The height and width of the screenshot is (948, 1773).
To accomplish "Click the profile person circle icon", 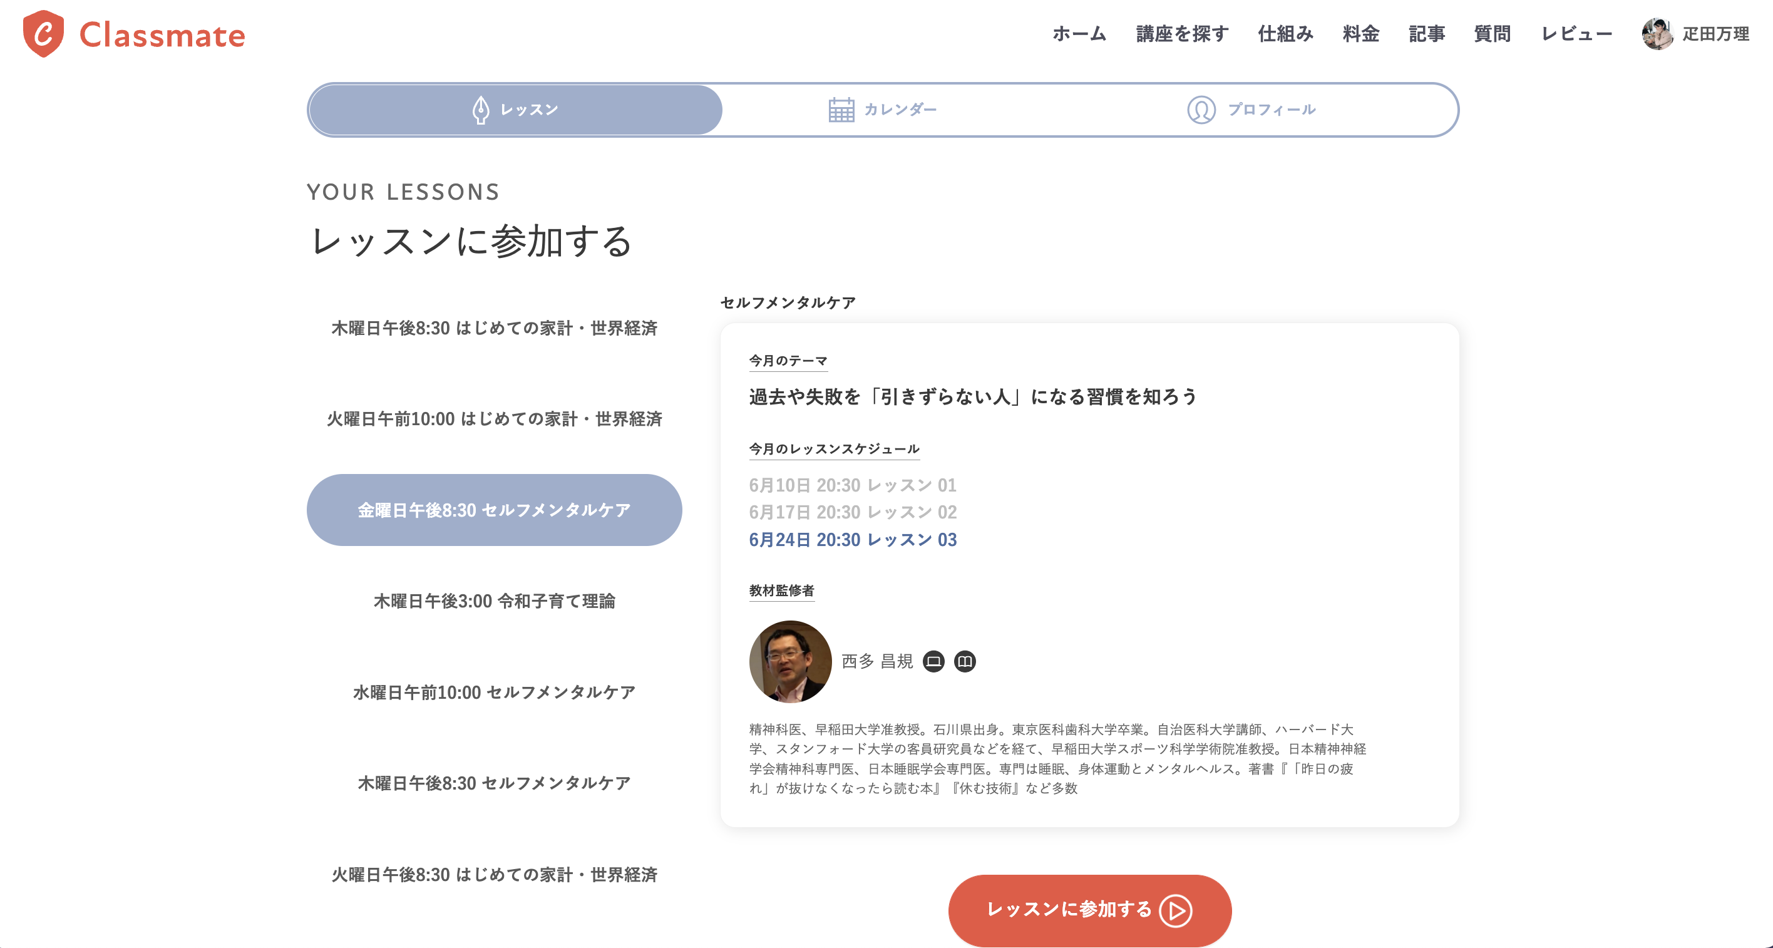I will coord(1201,110).
